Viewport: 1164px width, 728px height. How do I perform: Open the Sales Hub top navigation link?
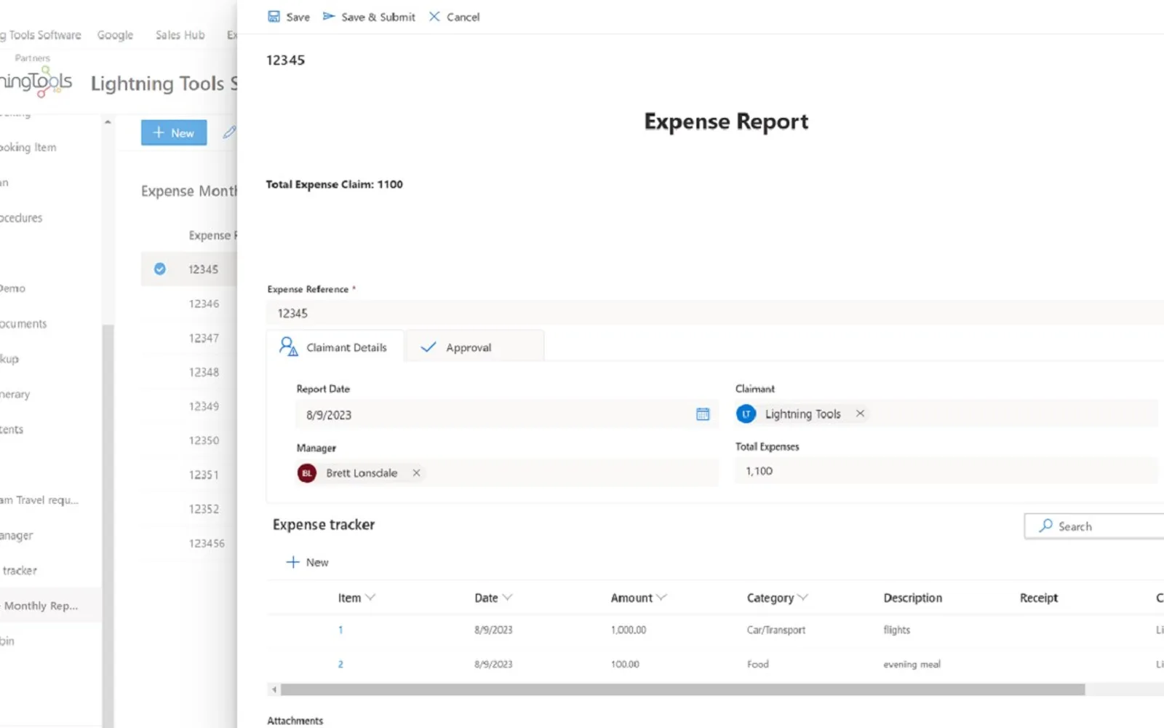pos(180,35)
